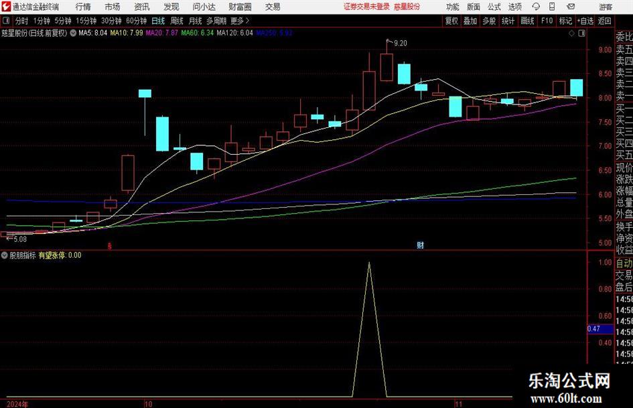Image resolution: width=633 pixels, height=408 pixels.
Task: Expand the 股朋指标 indicator dropdown arrow
Action: 5,255
